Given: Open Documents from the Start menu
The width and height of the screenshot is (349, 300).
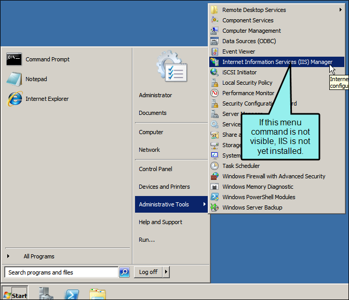Looking at the screenshot, I should click(x=153, y=113).
